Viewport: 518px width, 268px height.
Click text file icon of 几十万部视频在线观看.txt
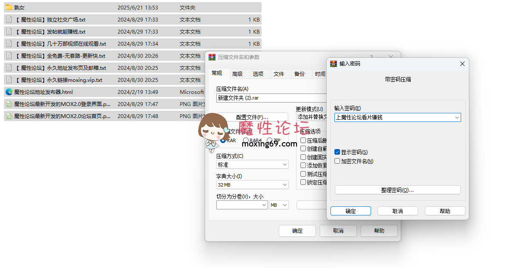pos(9,44)
